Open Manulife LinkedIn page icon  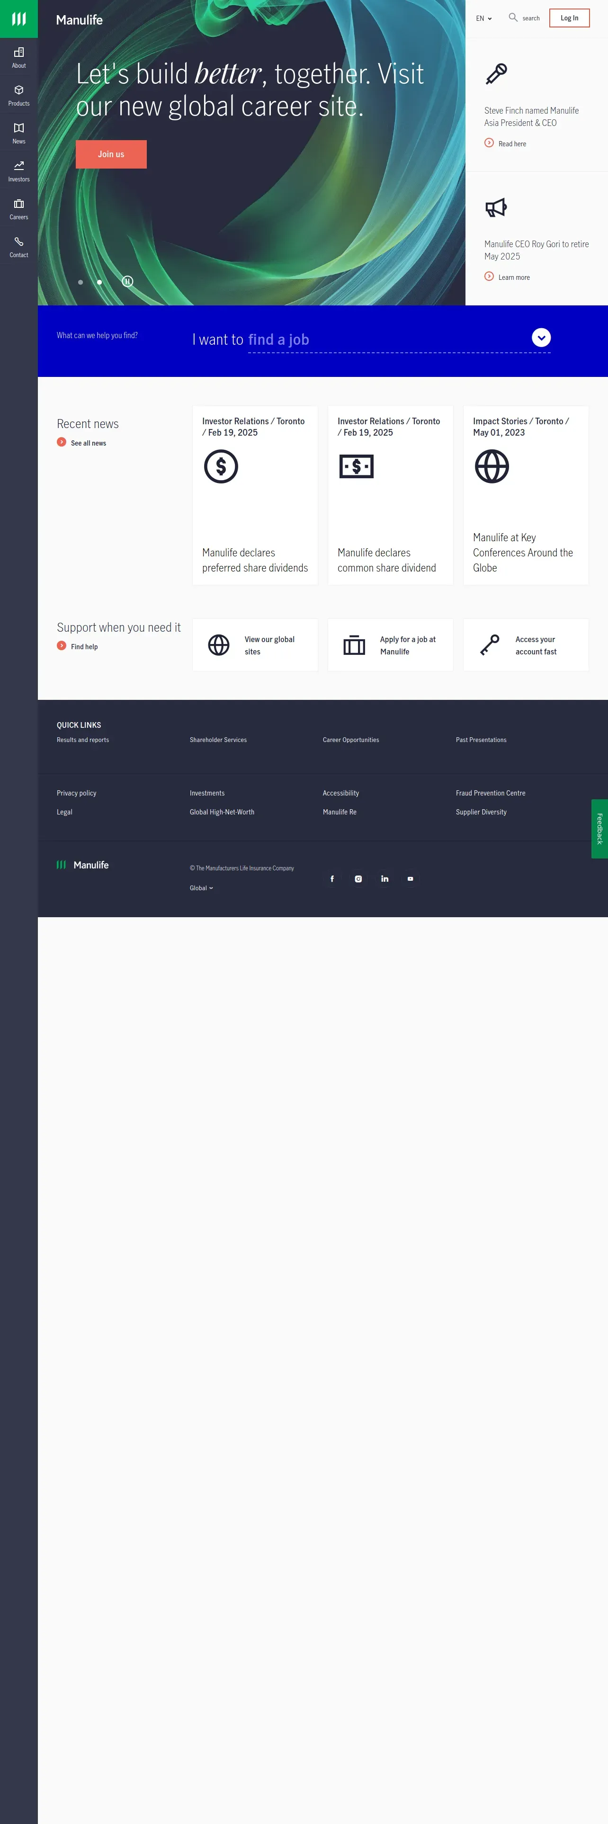[x=384, y=879]
